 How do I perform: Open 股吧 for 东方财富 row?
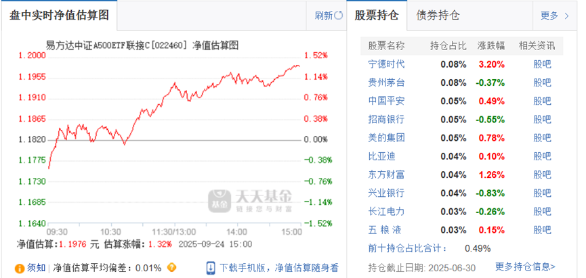click(542, 175)
